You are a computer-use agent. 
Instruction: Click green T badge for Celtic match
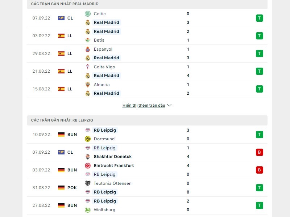[259, 18]
